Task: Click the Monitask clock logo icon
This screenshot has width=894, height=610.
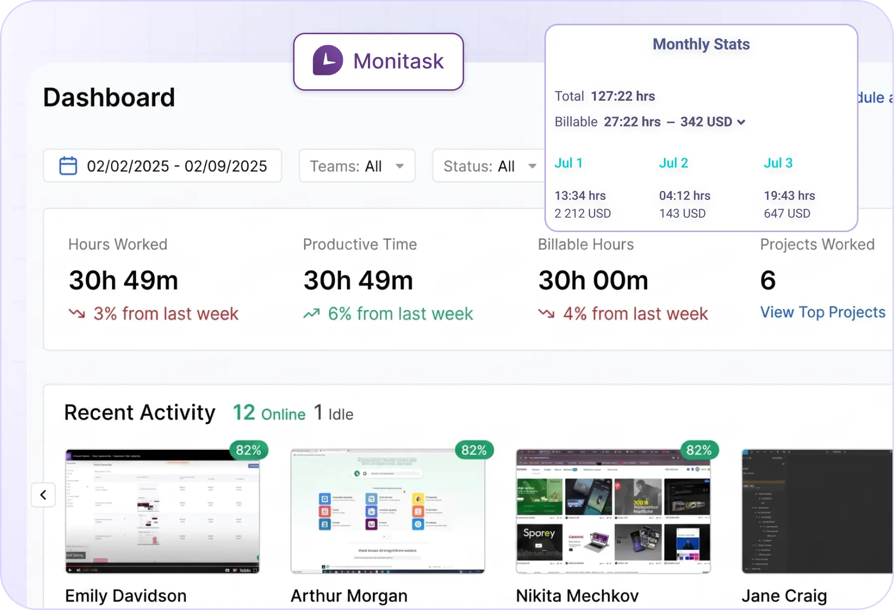Action: point(328,61)
